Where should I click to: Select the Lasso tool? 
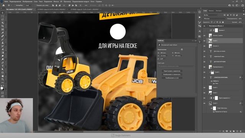click(x=3, y=20)
